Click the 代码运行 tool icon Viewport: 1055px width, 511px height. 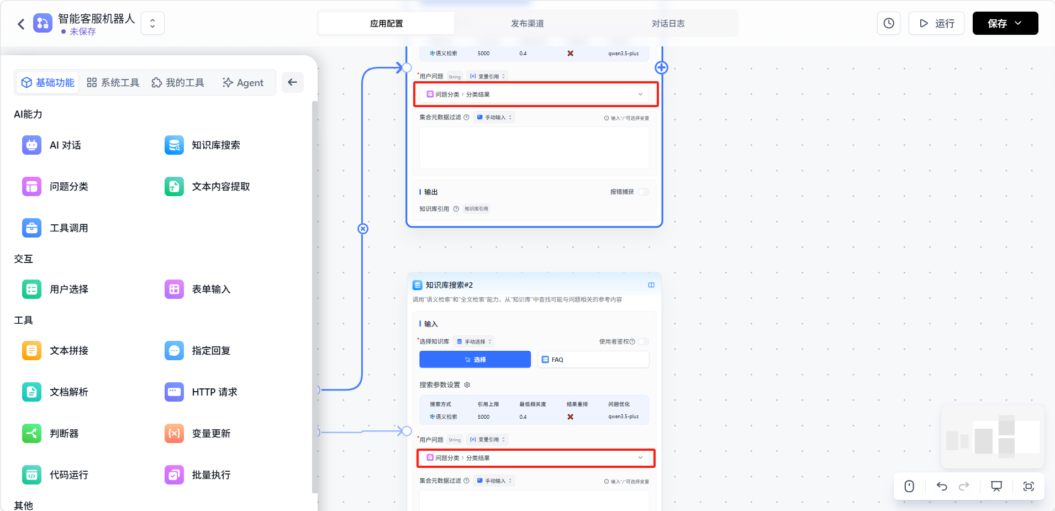point(31,475)
